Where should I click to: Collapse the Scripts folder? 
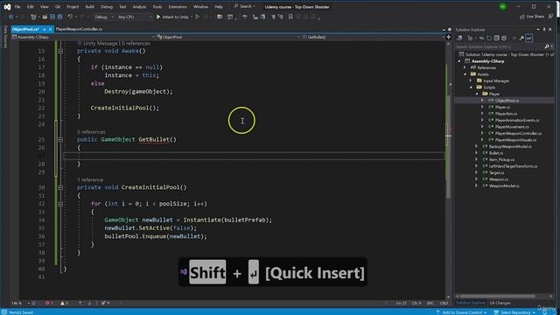471,87
